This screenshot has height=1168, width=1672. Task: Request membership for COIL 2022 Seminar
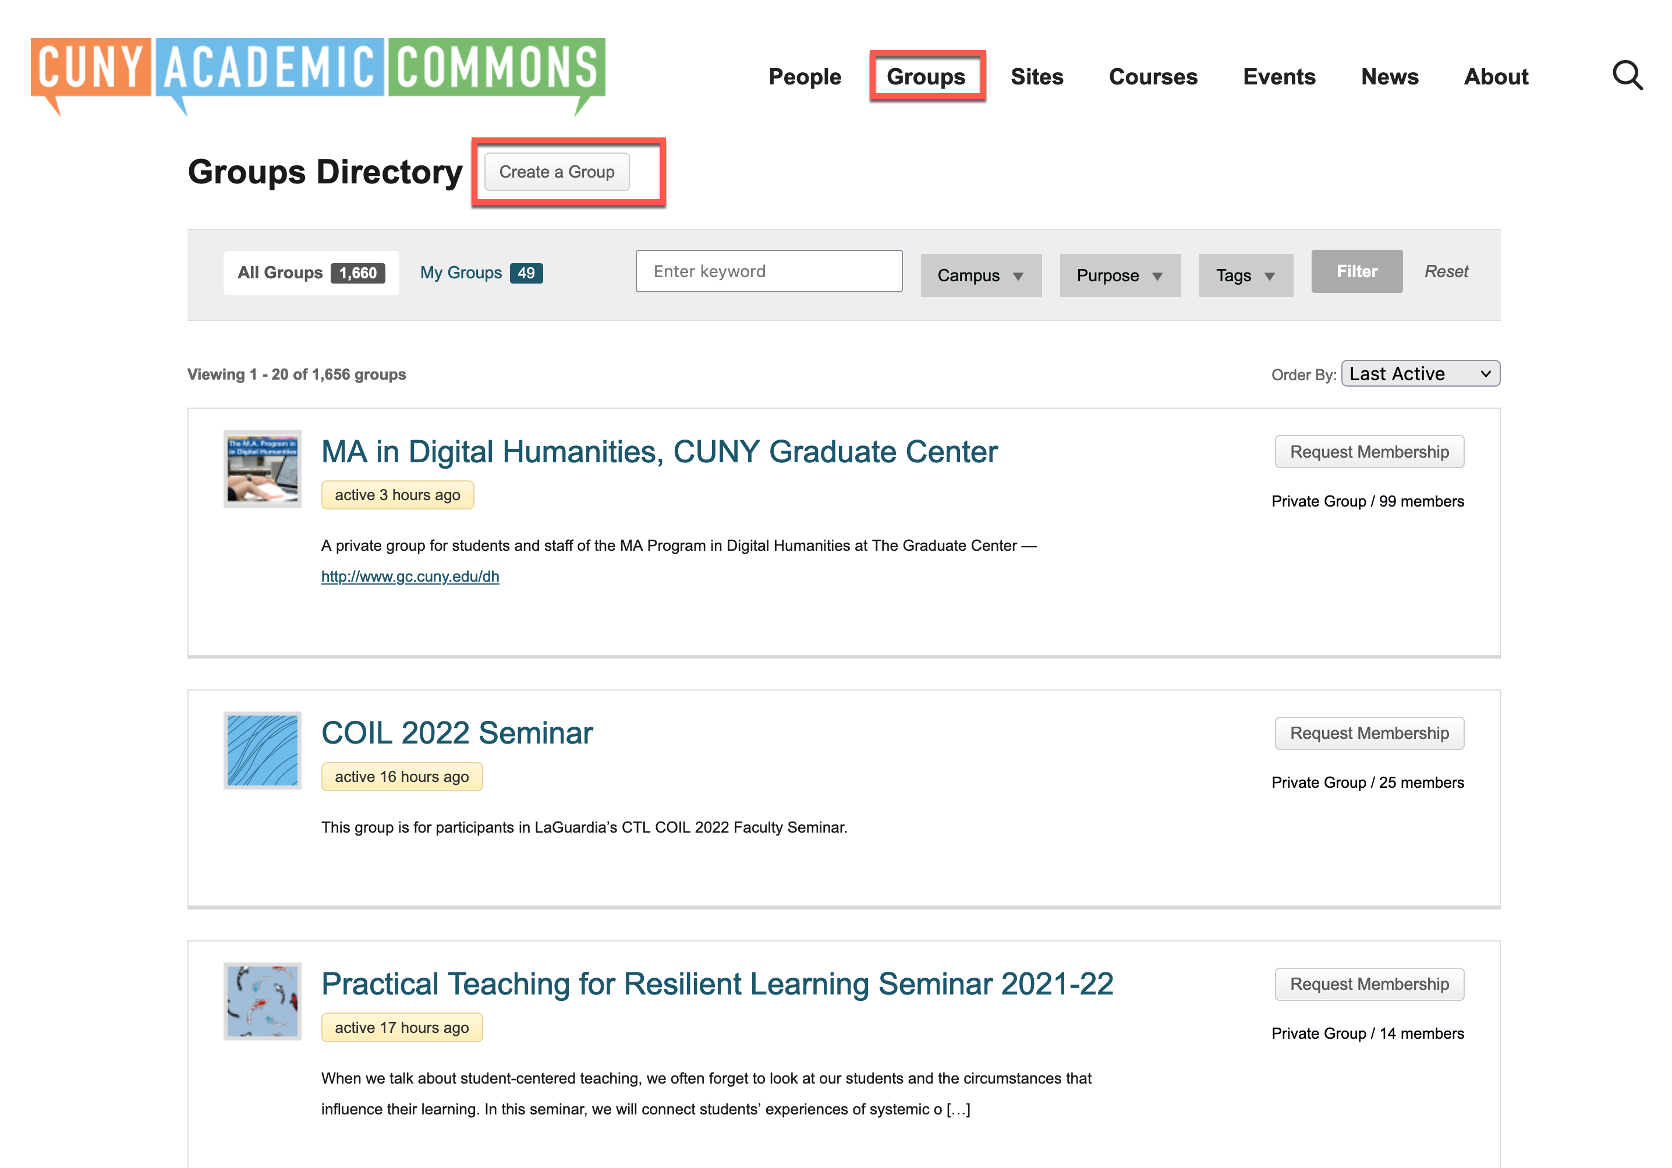point(1369,732)
